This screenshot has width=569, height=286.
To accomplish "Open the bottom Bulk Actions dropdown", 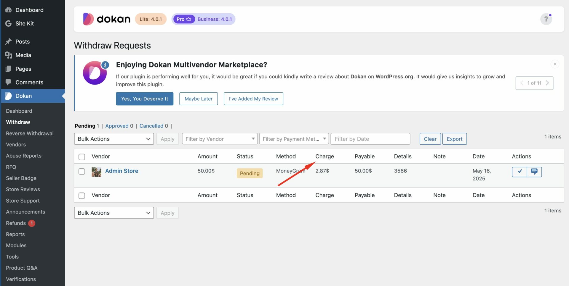I will tap(114, 213).
